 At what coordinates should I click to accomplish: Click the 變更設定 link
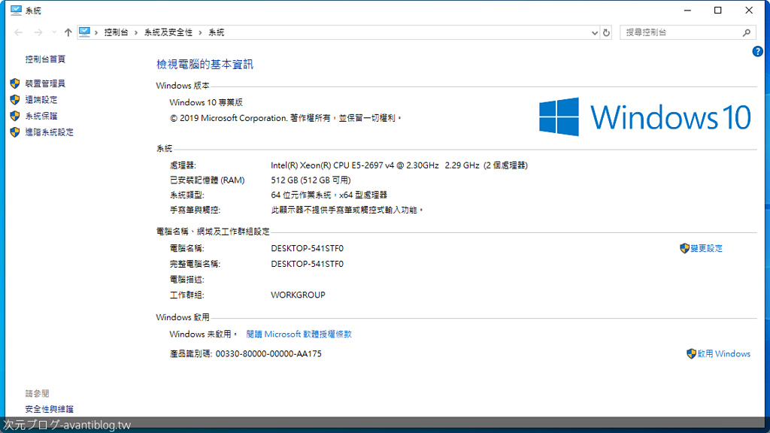point(706,248)
